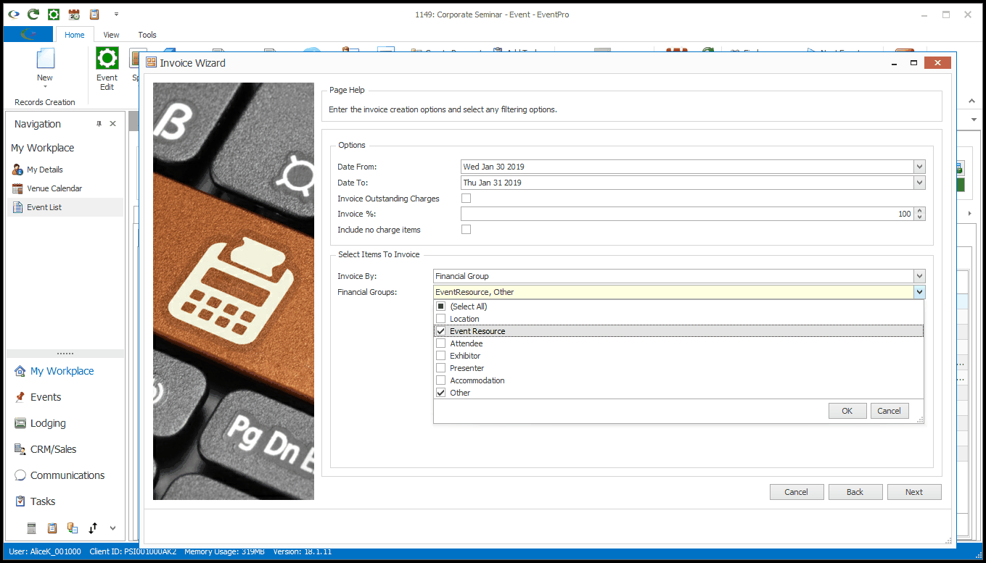This screenshot has width=986, height=563.
Task: Confirm financial group selection with OK
Action: (x=847, y=411)
